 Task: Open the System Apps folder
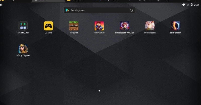(x=23, y=26)
